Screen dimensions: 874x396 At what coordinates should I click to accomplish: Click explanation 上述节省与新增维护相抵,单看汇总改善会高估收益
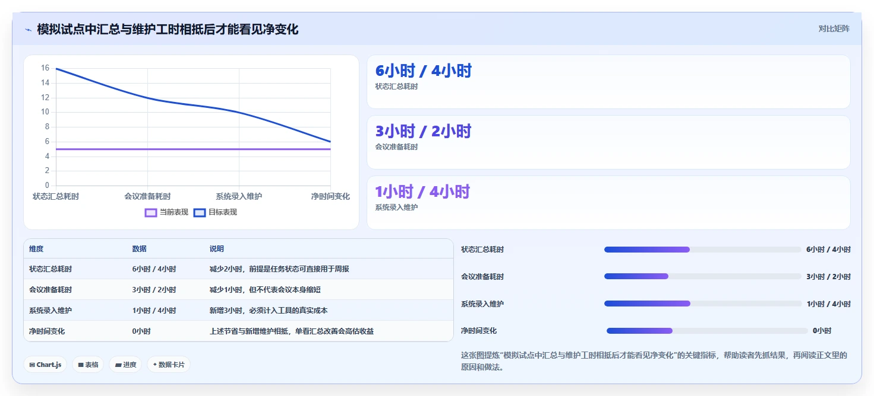tap(292, 331)
